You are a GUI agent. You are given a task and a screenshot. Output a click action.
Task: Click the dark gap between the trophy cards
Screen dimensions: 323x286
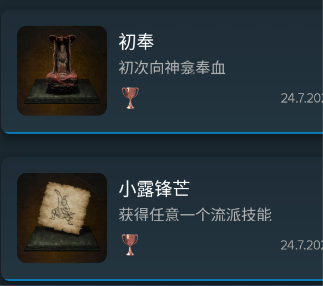tap(161, 145)
